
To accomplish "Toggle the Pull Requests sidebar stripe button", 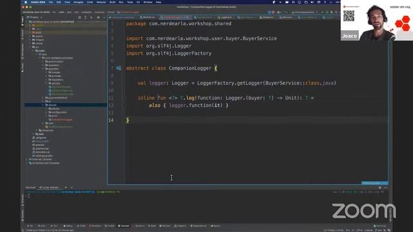I will [23, 52].
